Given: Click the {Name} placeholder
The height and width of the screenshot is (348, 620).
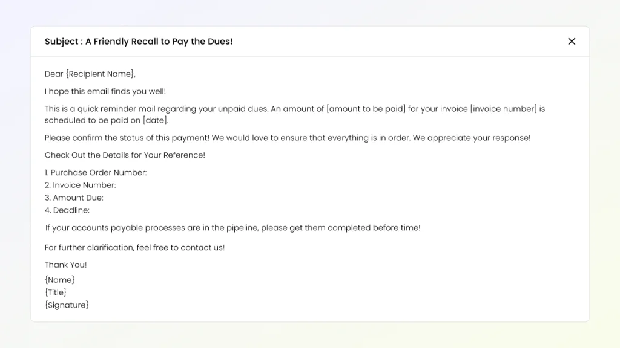Looking at the screenshot, I should coord(60,280).
